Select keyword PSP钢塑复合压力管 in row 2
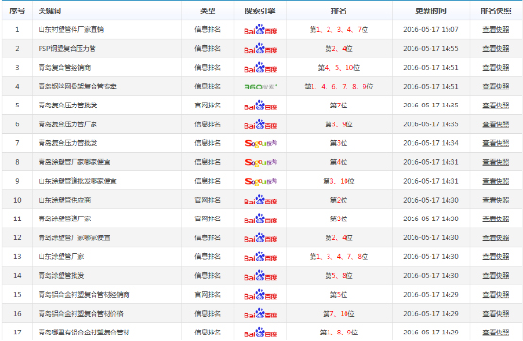The image size is (523, 341). [67, 49]
